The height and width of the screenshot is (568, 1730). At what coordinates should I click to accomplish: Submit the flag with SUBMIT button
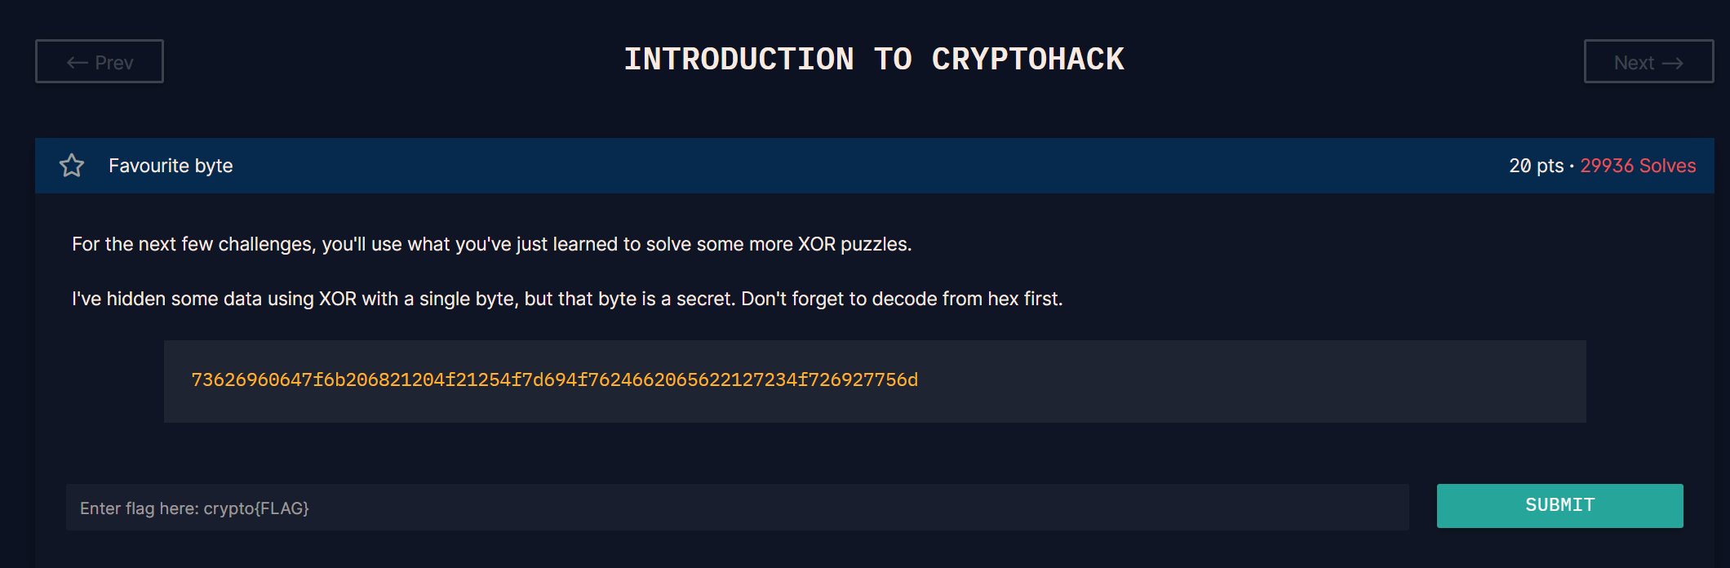tap(1559, 506)
